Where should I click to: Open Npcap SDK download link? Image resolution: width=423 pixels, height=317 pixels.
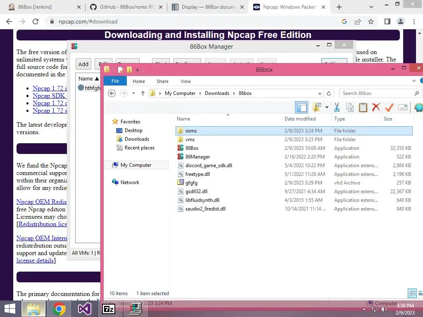(50, 96)
